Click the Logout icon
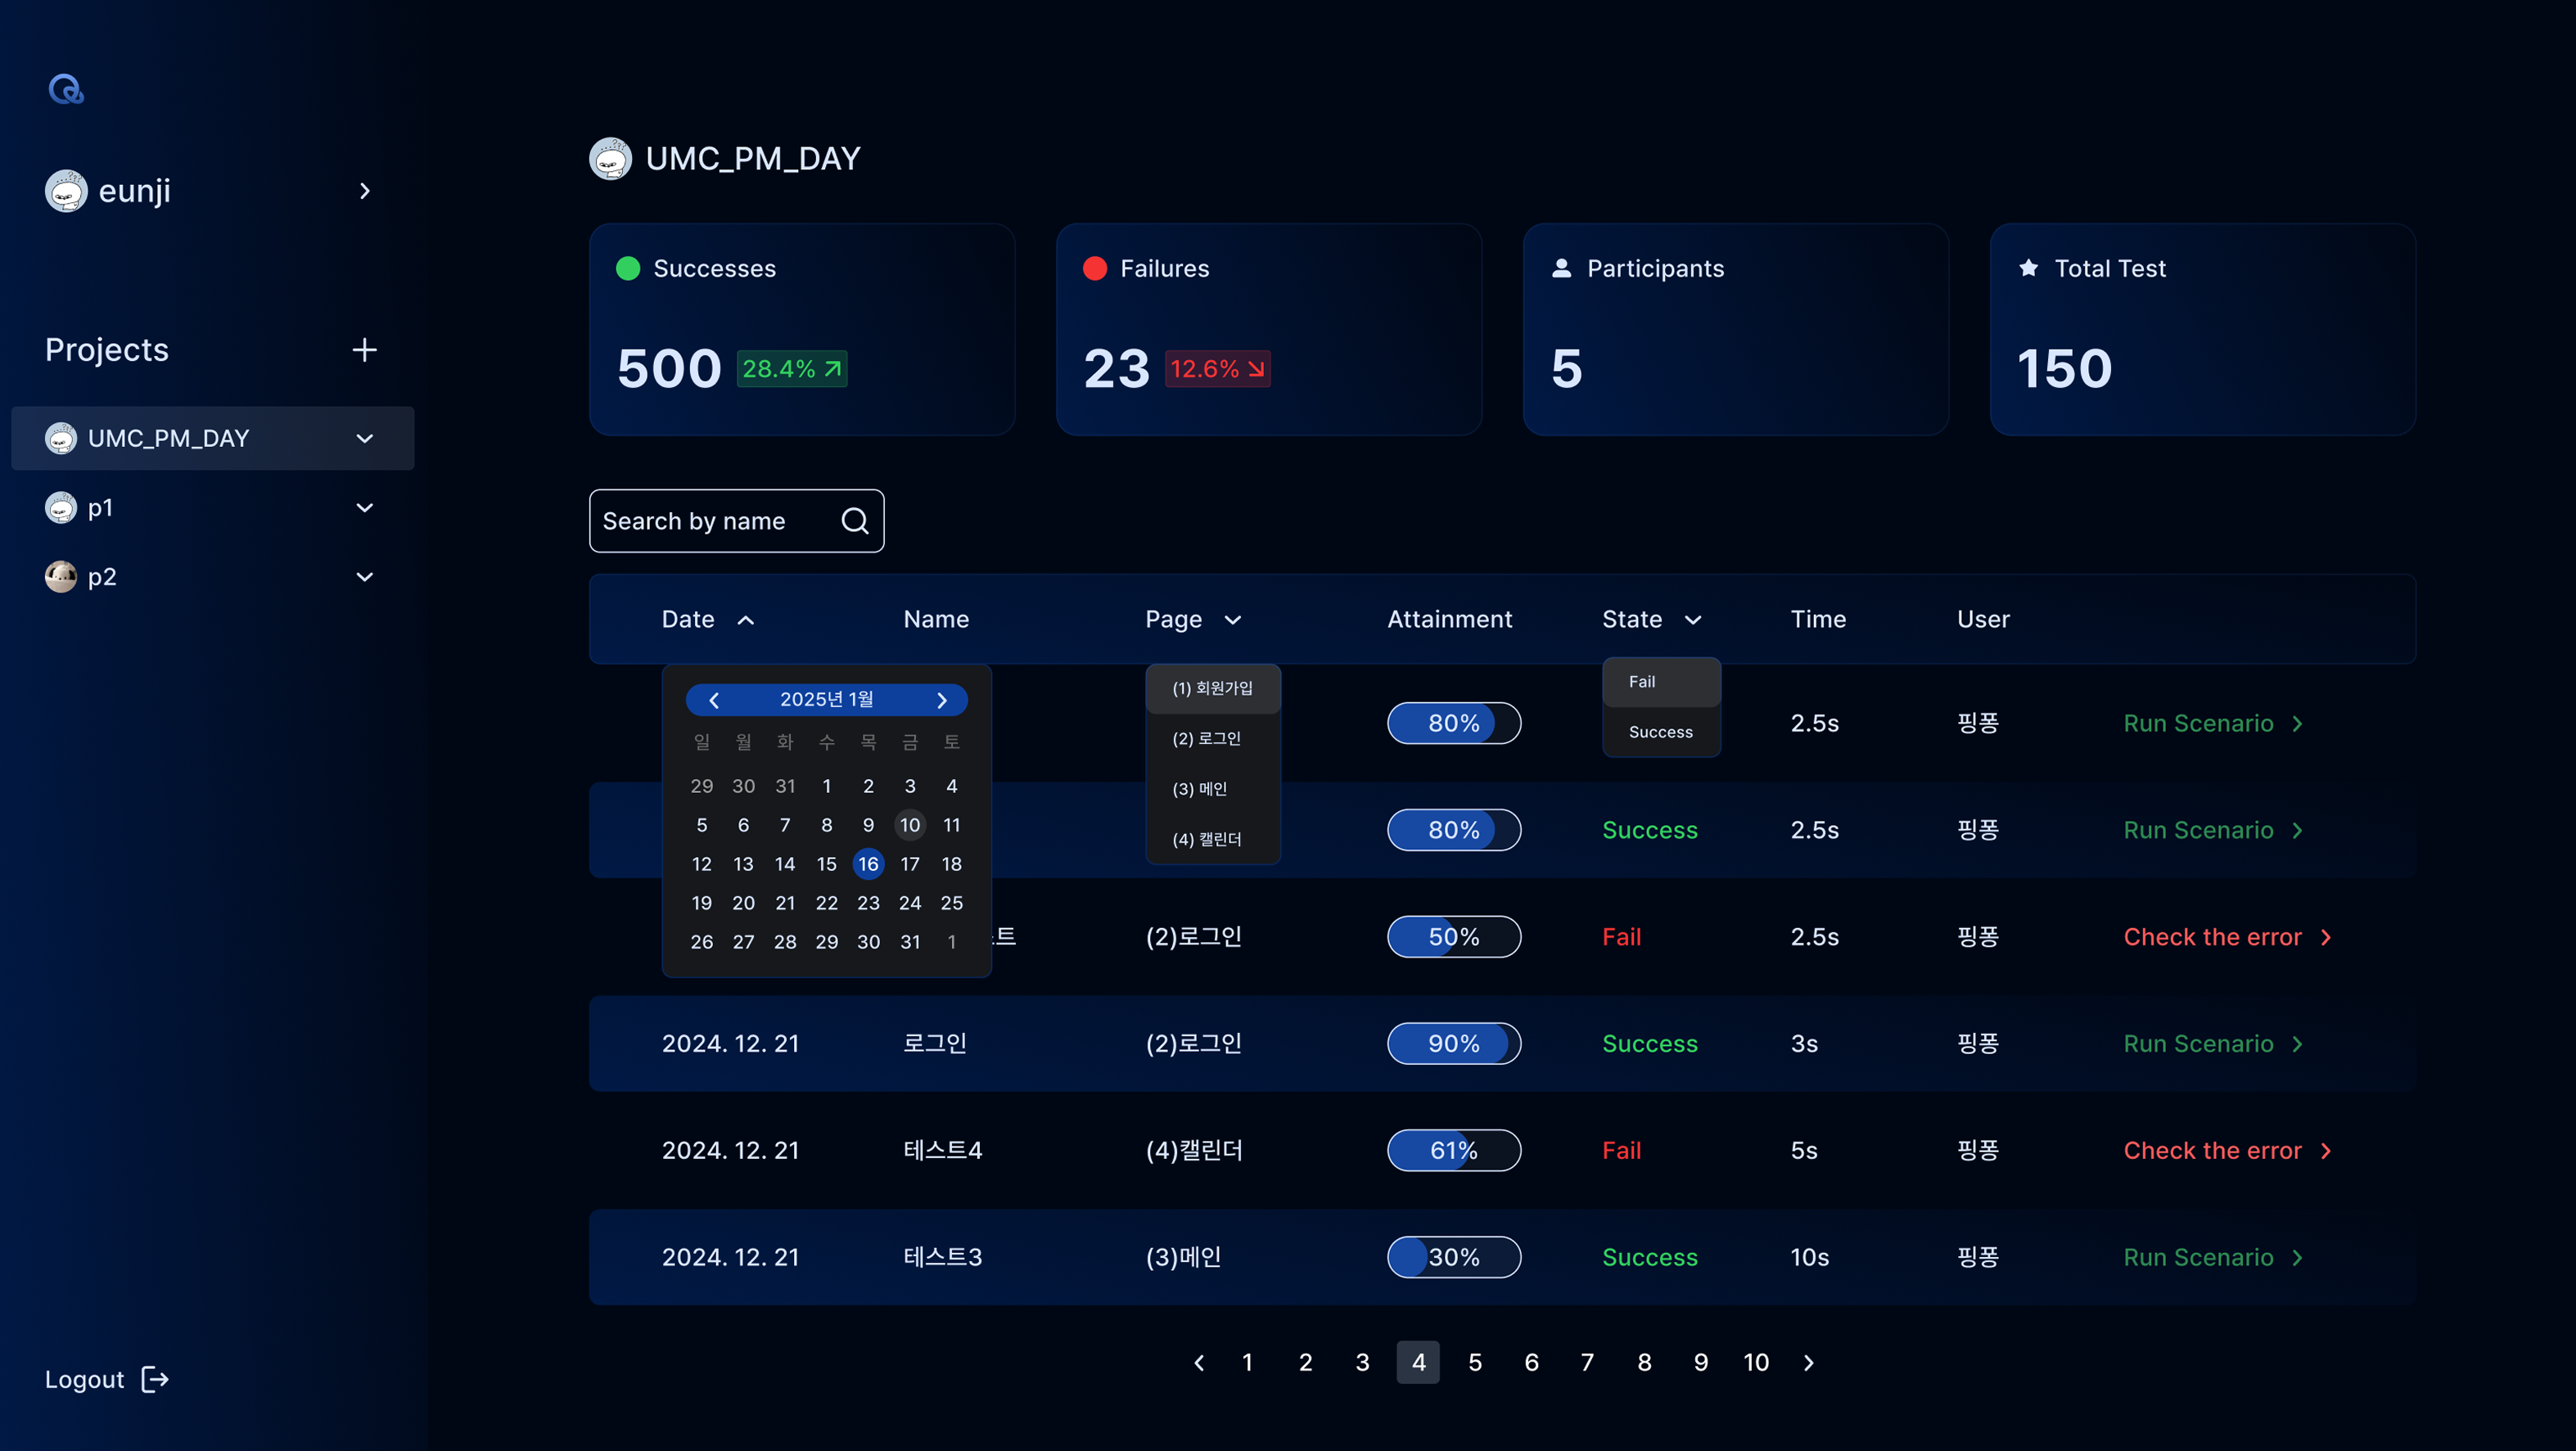Screen dimensions: 2576x1451 154,1379
